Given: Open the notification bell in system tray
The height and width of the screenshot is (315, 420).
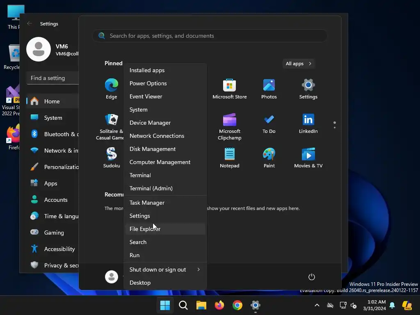Looking at the screenshot, I should point(392,305).
